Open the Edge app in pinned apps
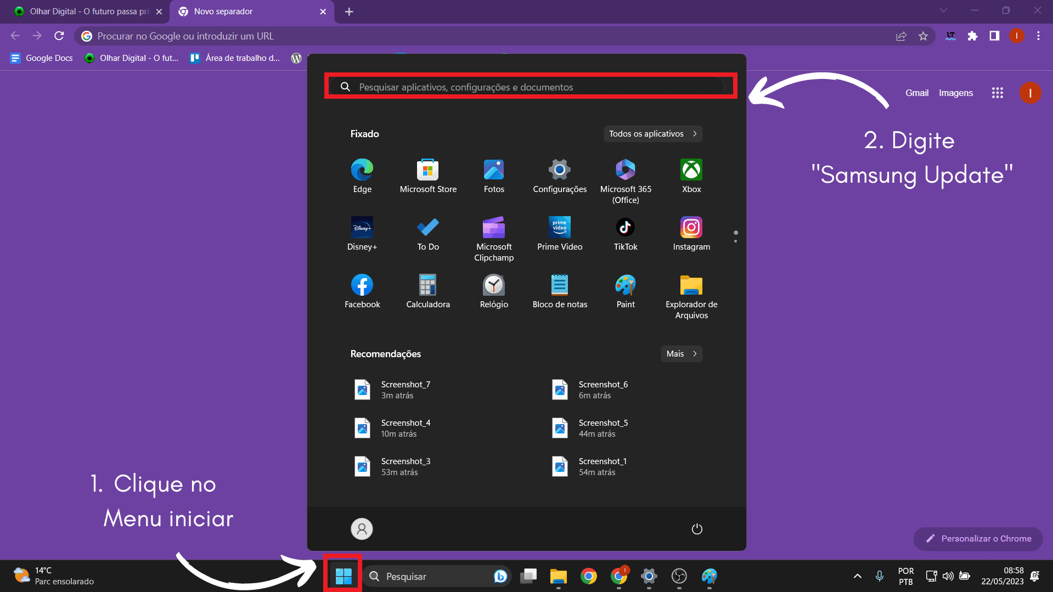Viewport: 1053px width, 592px height. [x=362, y=176]
